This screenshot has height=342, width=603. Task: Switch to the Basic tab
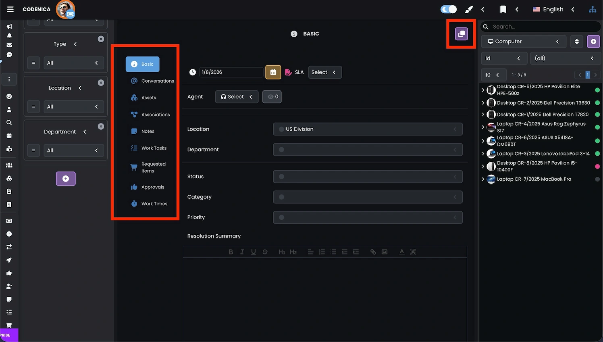(142, 64)
